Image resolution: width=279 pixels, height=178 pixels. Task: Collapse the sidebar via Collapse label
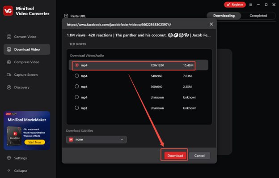(21, 171)
